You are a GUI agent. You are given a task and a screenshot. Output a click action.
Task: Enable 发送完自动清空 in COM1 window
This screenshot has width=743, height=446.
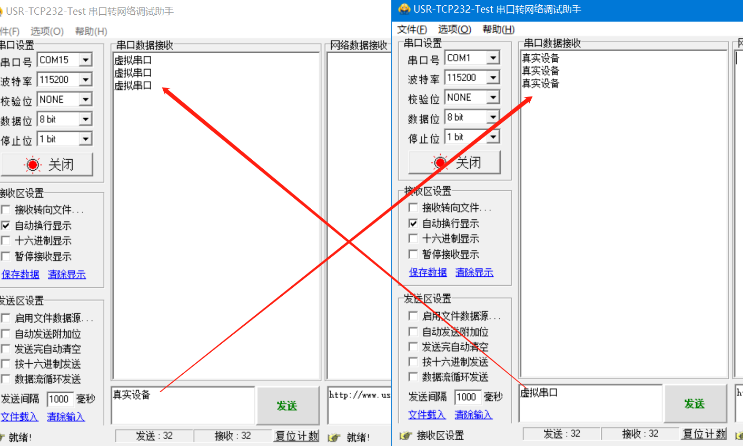click(x=413, y=347)
